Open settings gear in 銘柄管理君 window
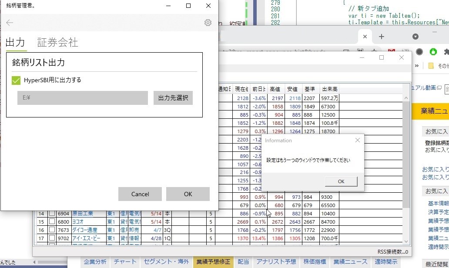Image resolution: width=449 pixels, height=268 pixels. (208, 23)
